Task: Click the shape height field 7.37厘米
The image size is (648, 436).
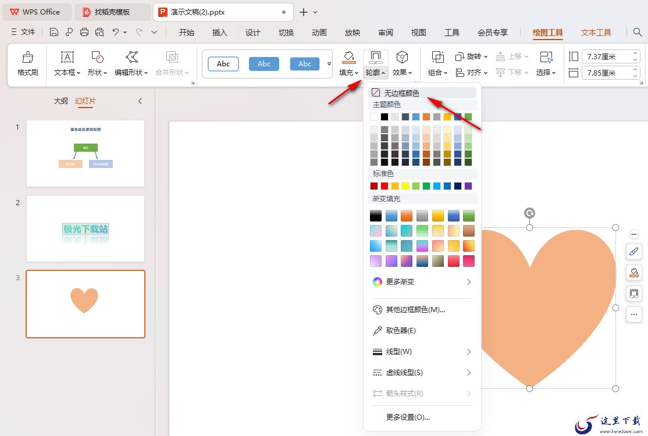Action: (606, 56)
